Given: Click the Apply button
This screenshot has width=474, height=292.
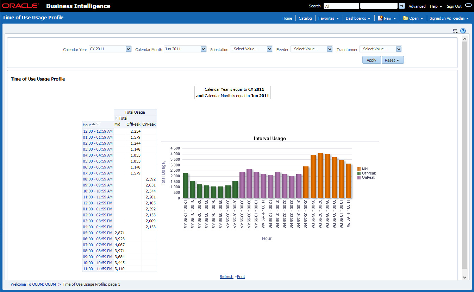Looking at the screenshot, I should click(x=372, y=60).
